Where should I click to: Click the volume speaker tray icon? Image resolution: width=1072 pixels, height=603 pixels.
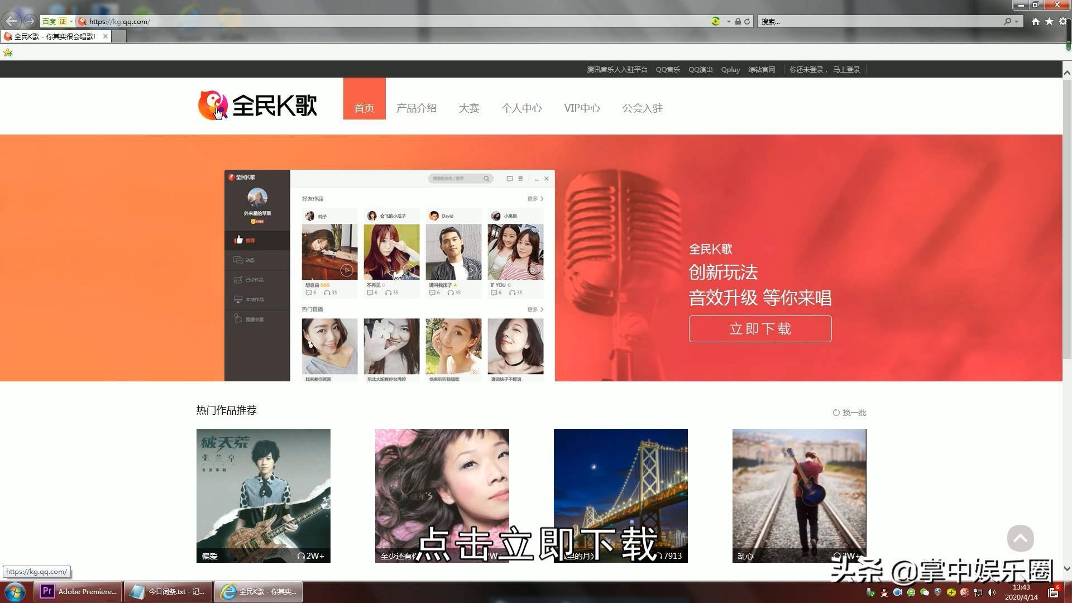pos(992,592)
